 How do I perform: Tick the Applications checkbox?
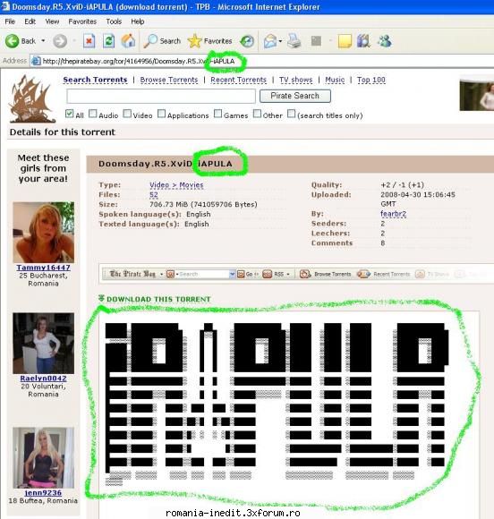(x=161, y=114)
